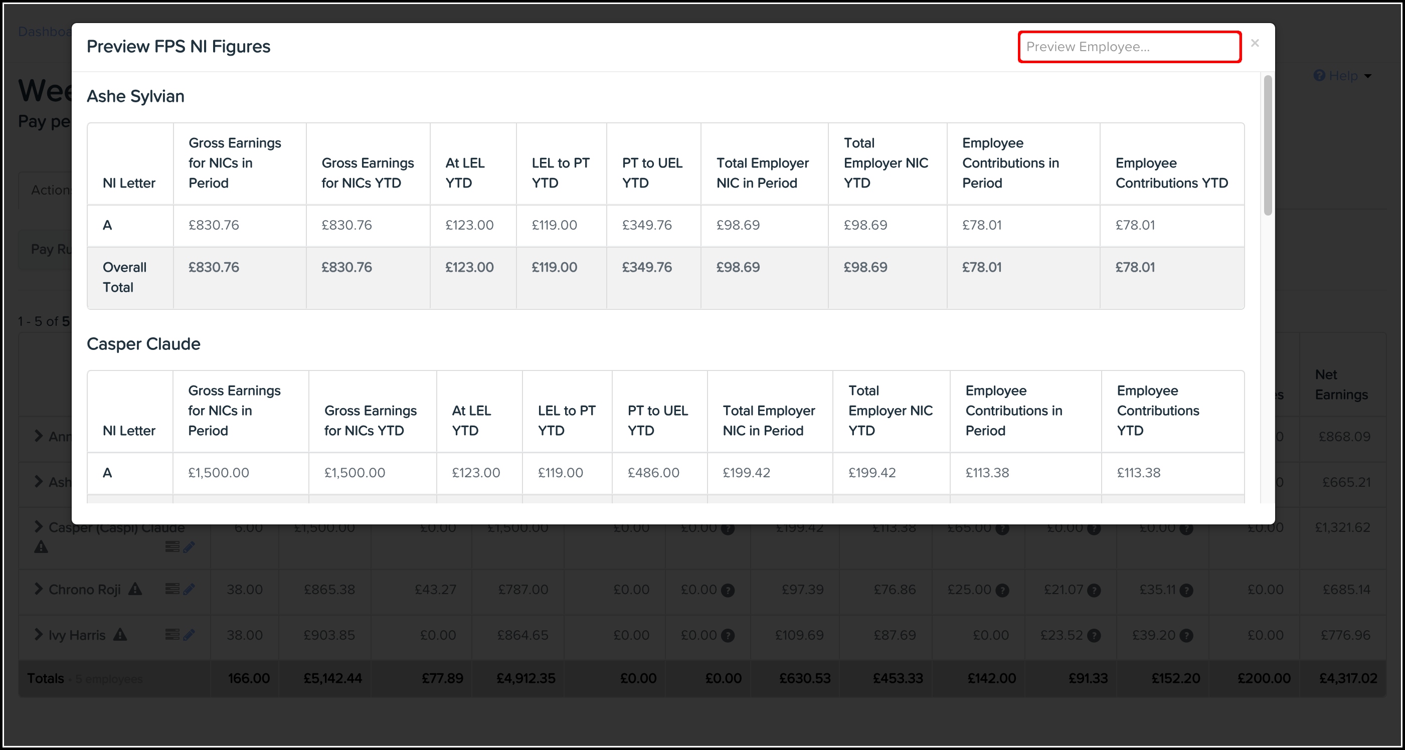
Task: Click the Ivy Harris employee name
Action: pos(77,635)
